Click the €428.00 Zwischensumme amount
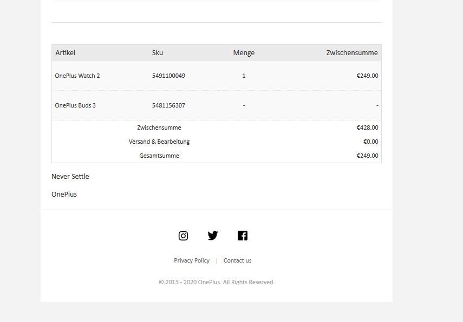This screenshot has width=463, height=322. tap(367, 128)
